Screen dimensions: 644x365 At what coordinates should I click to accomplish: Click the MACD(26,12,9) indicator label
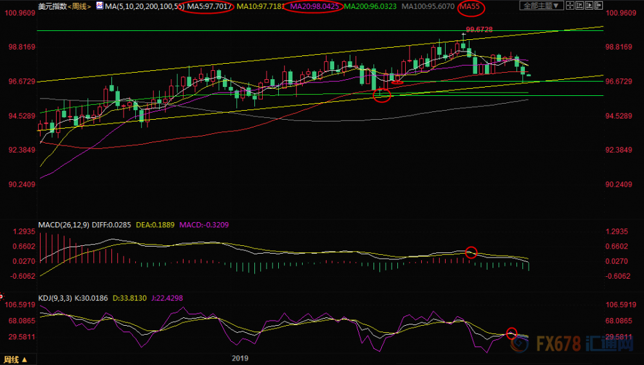tap(64, 225)
